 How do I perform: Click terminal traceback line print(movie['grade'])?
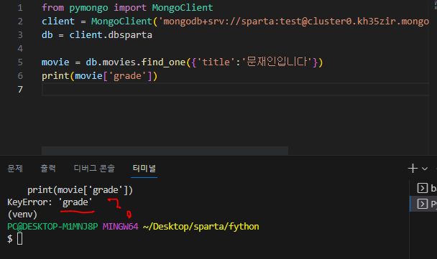tap(80, 190)
